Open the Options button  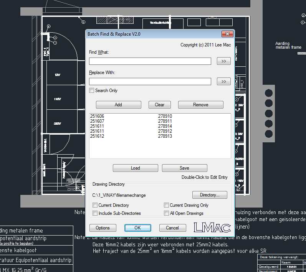(x=103, y=228)
